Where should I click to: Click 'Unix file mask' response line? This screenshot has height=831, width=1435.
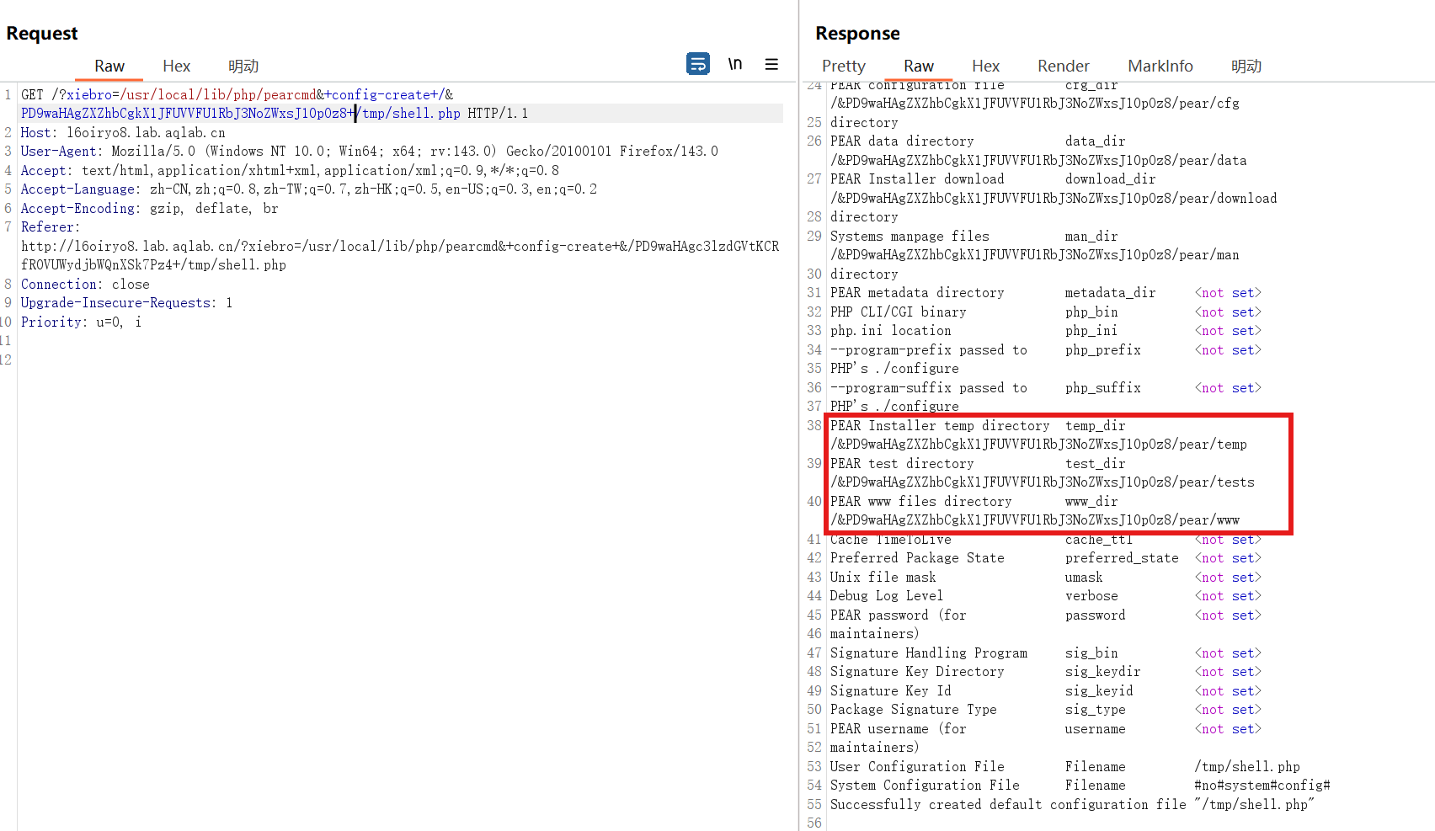tap(883, 578)
